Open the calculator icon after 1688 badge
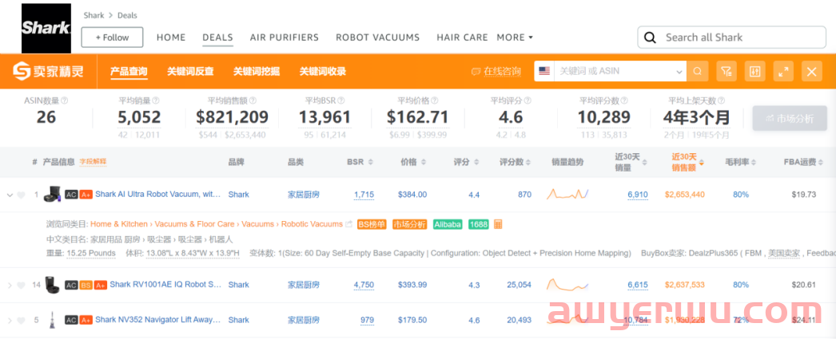 click(498, 224)
